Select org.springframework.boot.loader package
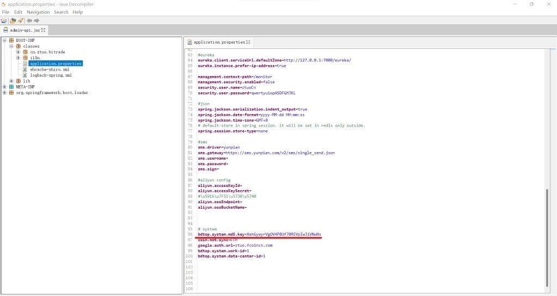 [52, 93]
